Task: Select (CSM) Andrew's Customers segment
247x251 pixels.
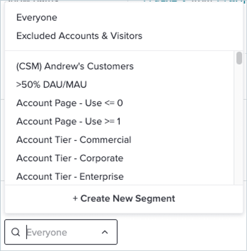Action: 75,66
